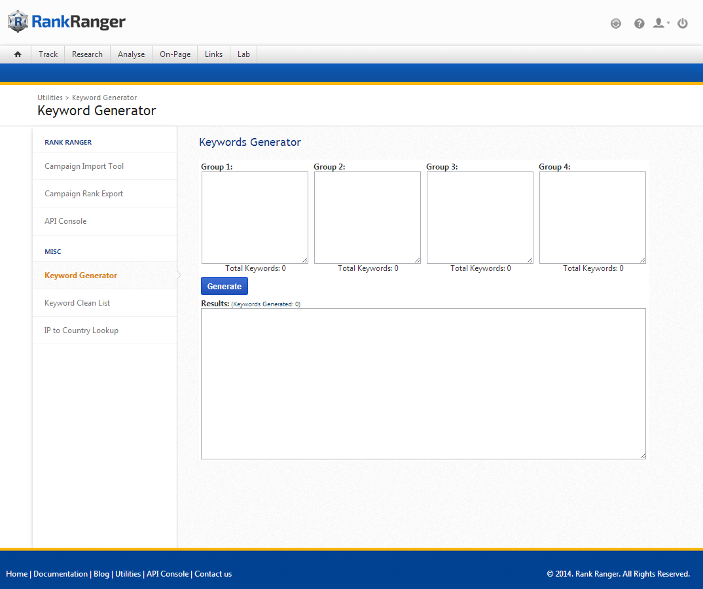
Task: Click the Rank Ranger logo
Action: tap(67, 22)
